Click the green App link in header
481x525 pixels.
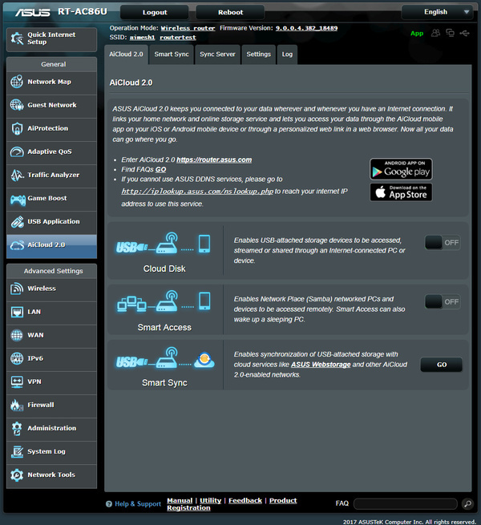417,34
